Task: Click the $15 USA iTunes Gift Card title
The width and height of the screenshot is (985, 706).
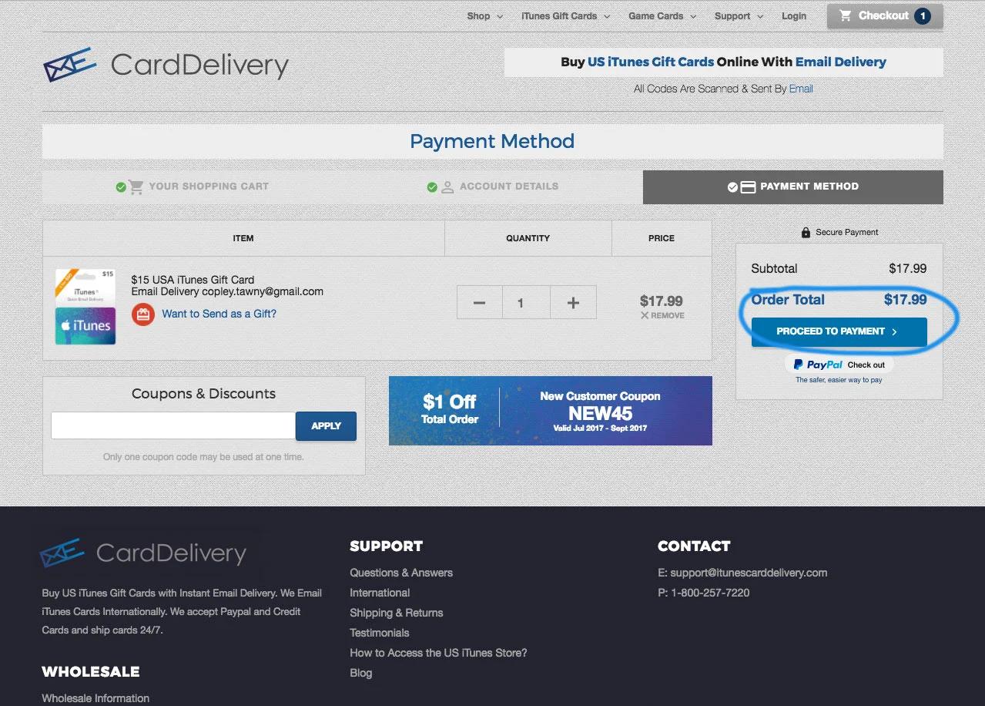Action: 193,280
